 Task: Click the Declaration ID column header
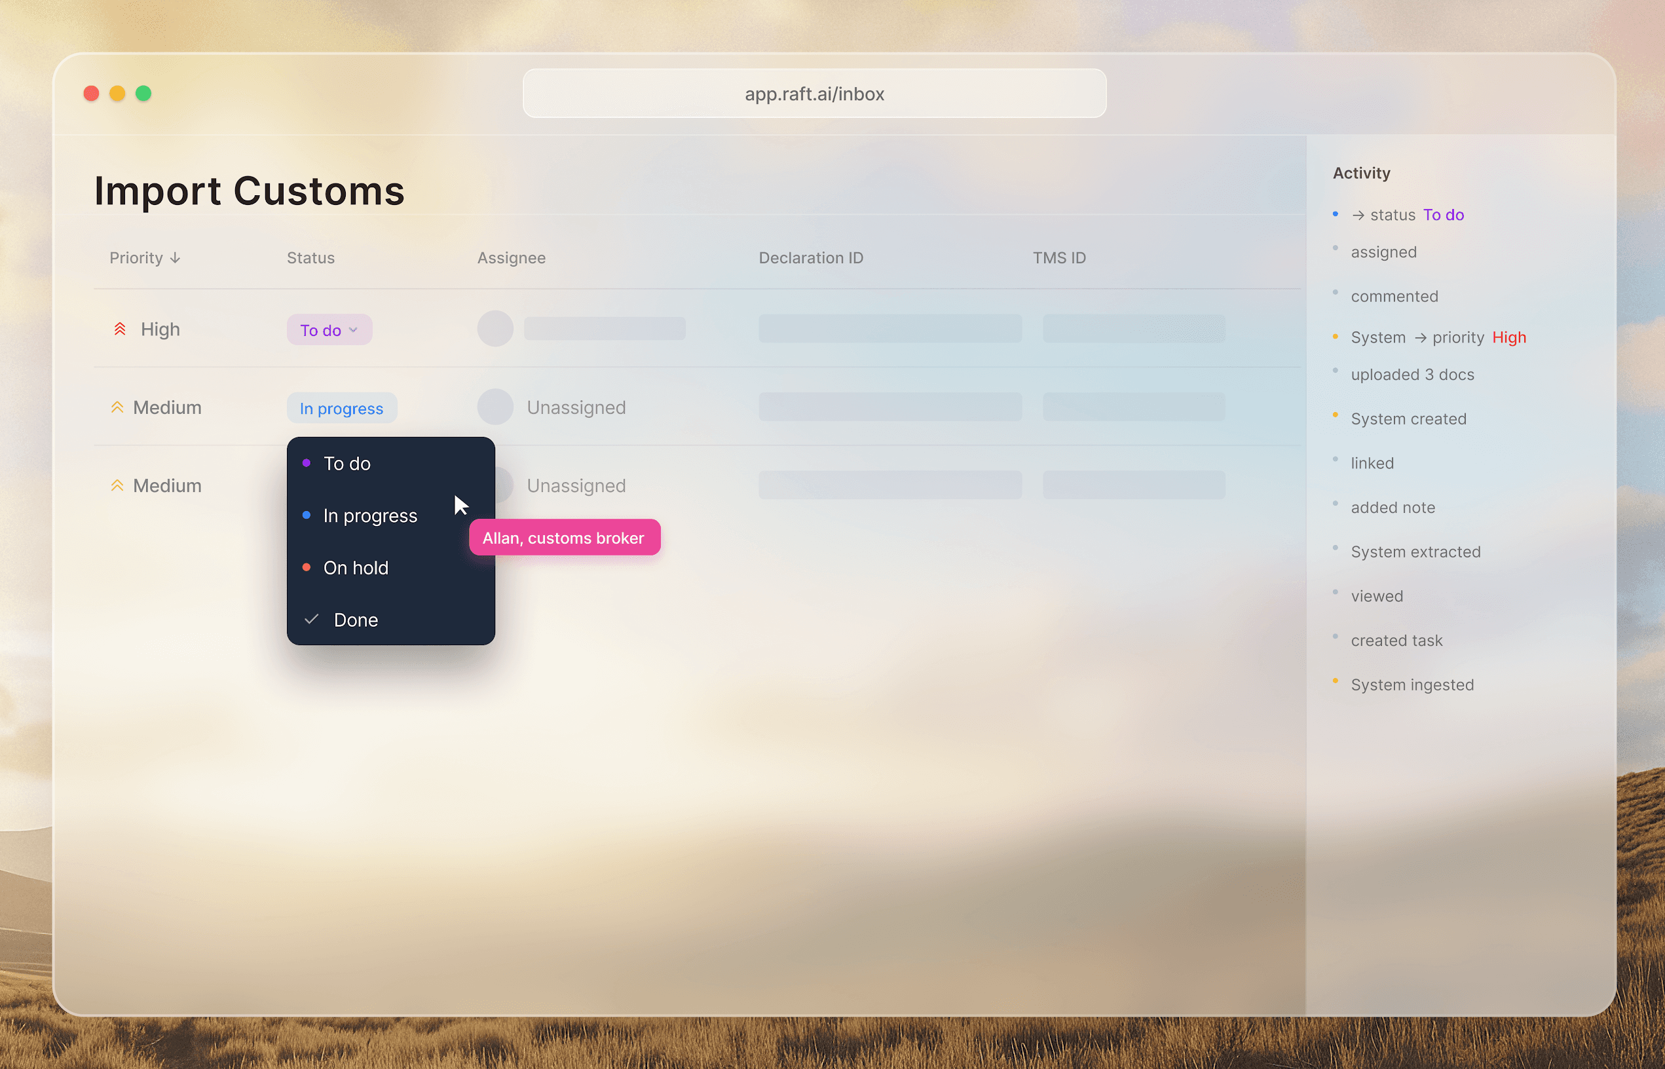click(x=811, y=258)
